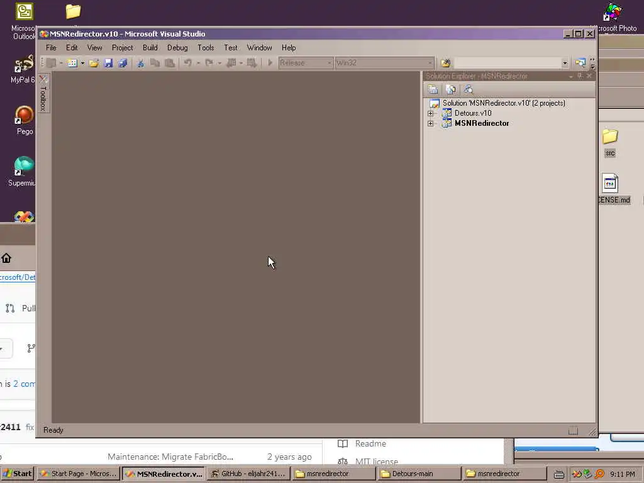Select the LICENSE.md file in background window

(613, 189)
